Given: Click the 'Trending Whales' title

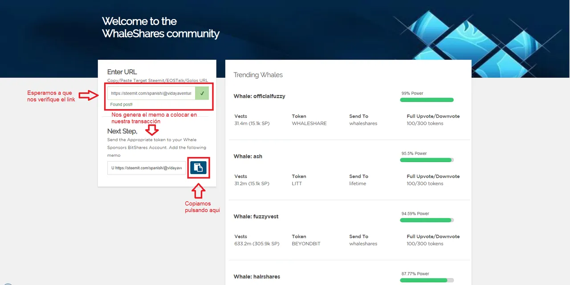Looking at the screenshot, I should coord(258,75).
